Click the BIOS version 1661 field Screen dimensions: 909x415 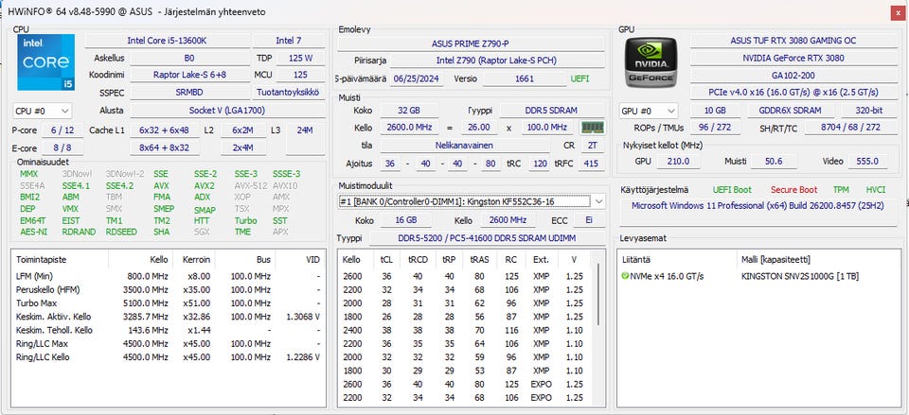pyautogui.click(x=524, y=78)
